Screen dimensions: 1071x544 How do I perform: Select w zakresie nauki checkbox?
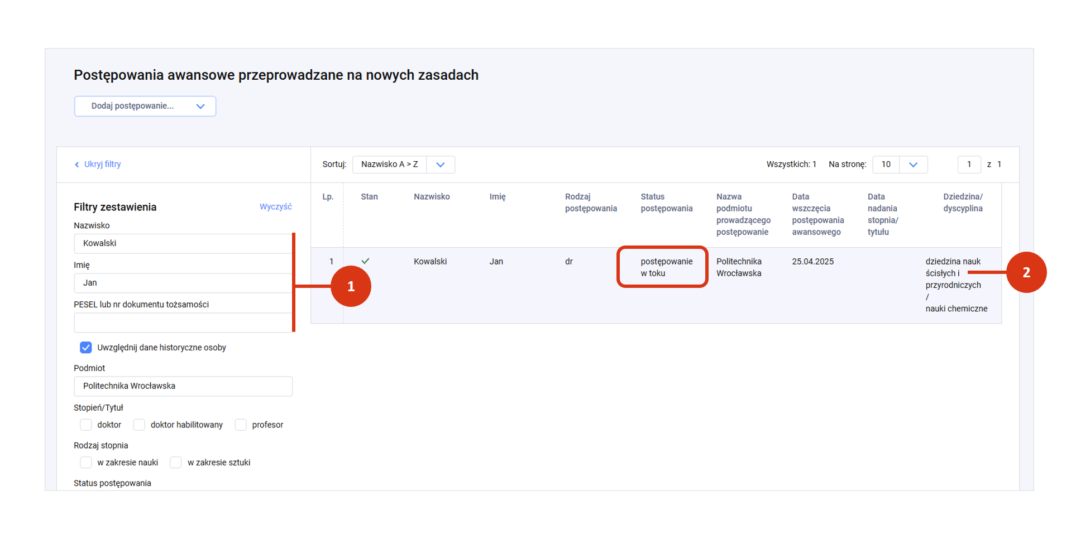click(x=86, y=463)
